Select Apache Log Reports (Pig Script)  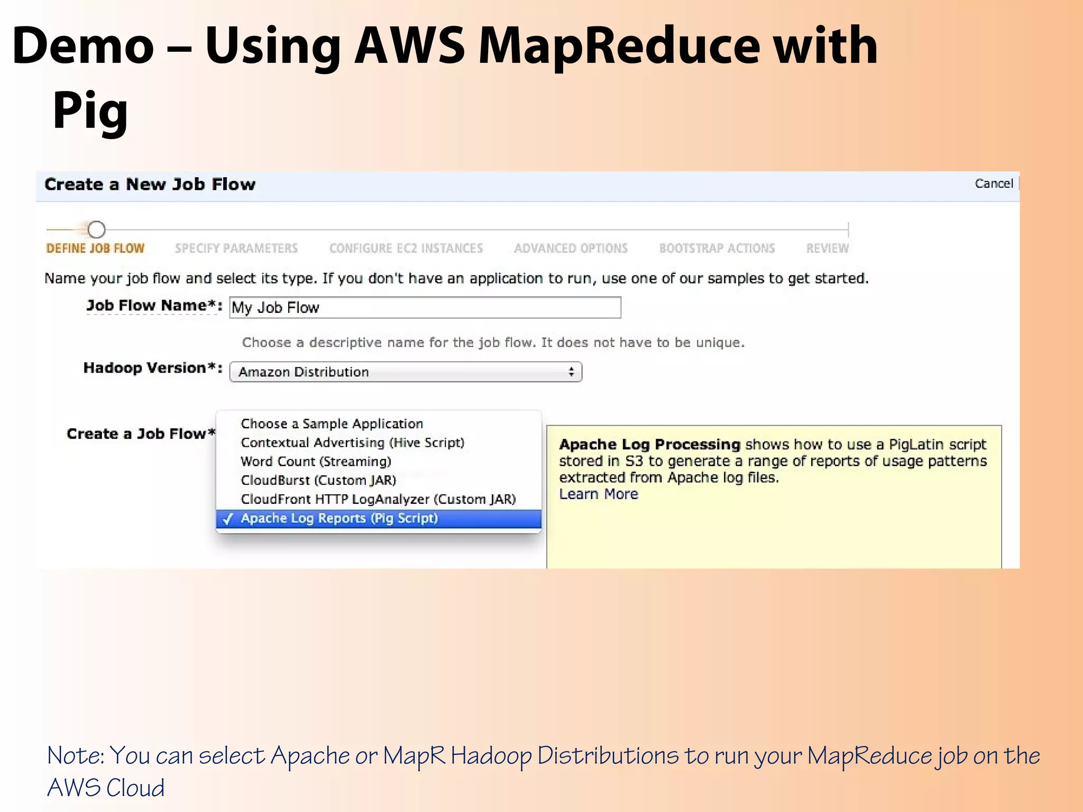tap(379, 519)
